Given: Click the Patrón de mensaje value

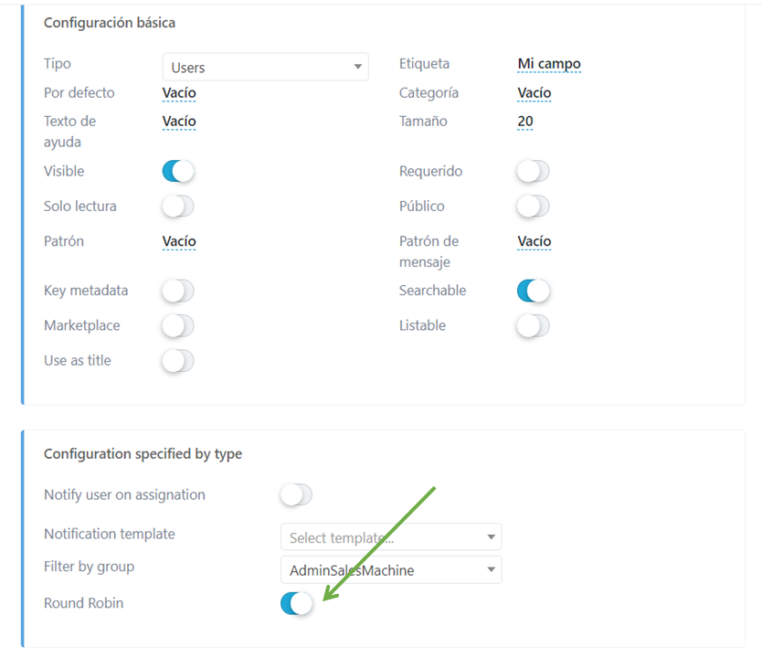Looking at the screenshot, I should pos(534,242).
